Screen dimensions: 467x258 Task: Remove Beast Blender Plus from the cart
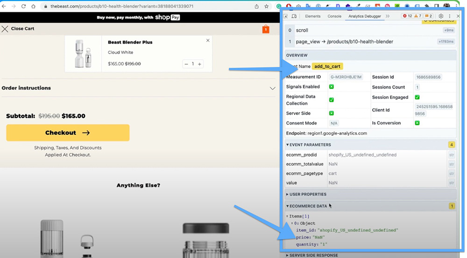pyautogui.click(x=208, y=41)
